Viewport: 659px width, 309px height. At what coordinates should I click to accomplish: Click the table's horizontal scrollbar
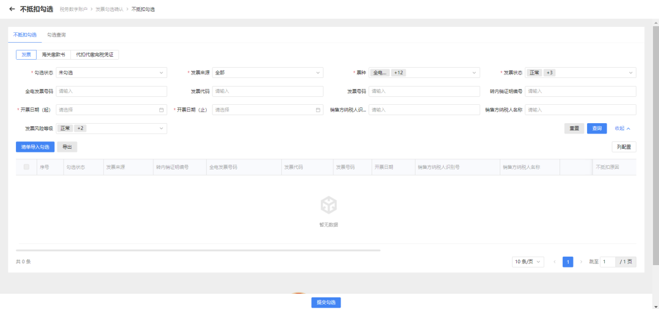[198, 250]
